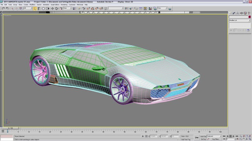Click the Zoom viewport navigation tool

pyautogui.click(x=241, y=136)
